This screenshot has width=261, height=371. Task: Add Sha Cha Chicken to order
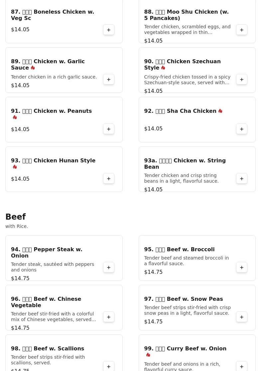click(242, 129)
